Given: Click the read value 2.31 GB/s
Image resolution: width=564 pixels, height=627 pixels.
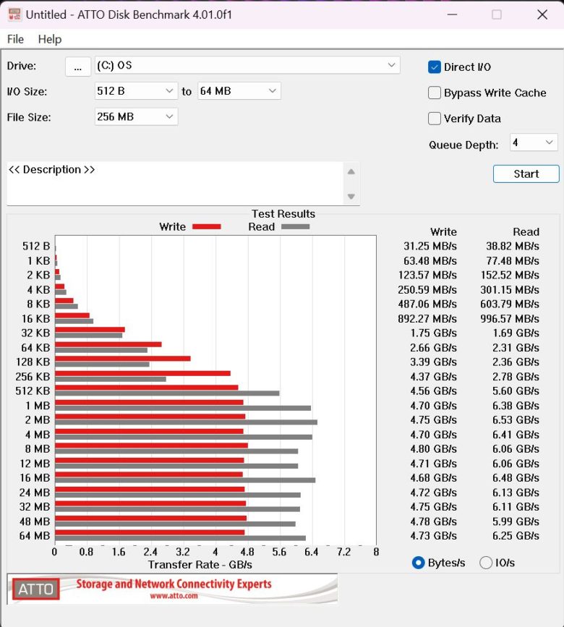Looking at the screenshot, I should point(516,347).
